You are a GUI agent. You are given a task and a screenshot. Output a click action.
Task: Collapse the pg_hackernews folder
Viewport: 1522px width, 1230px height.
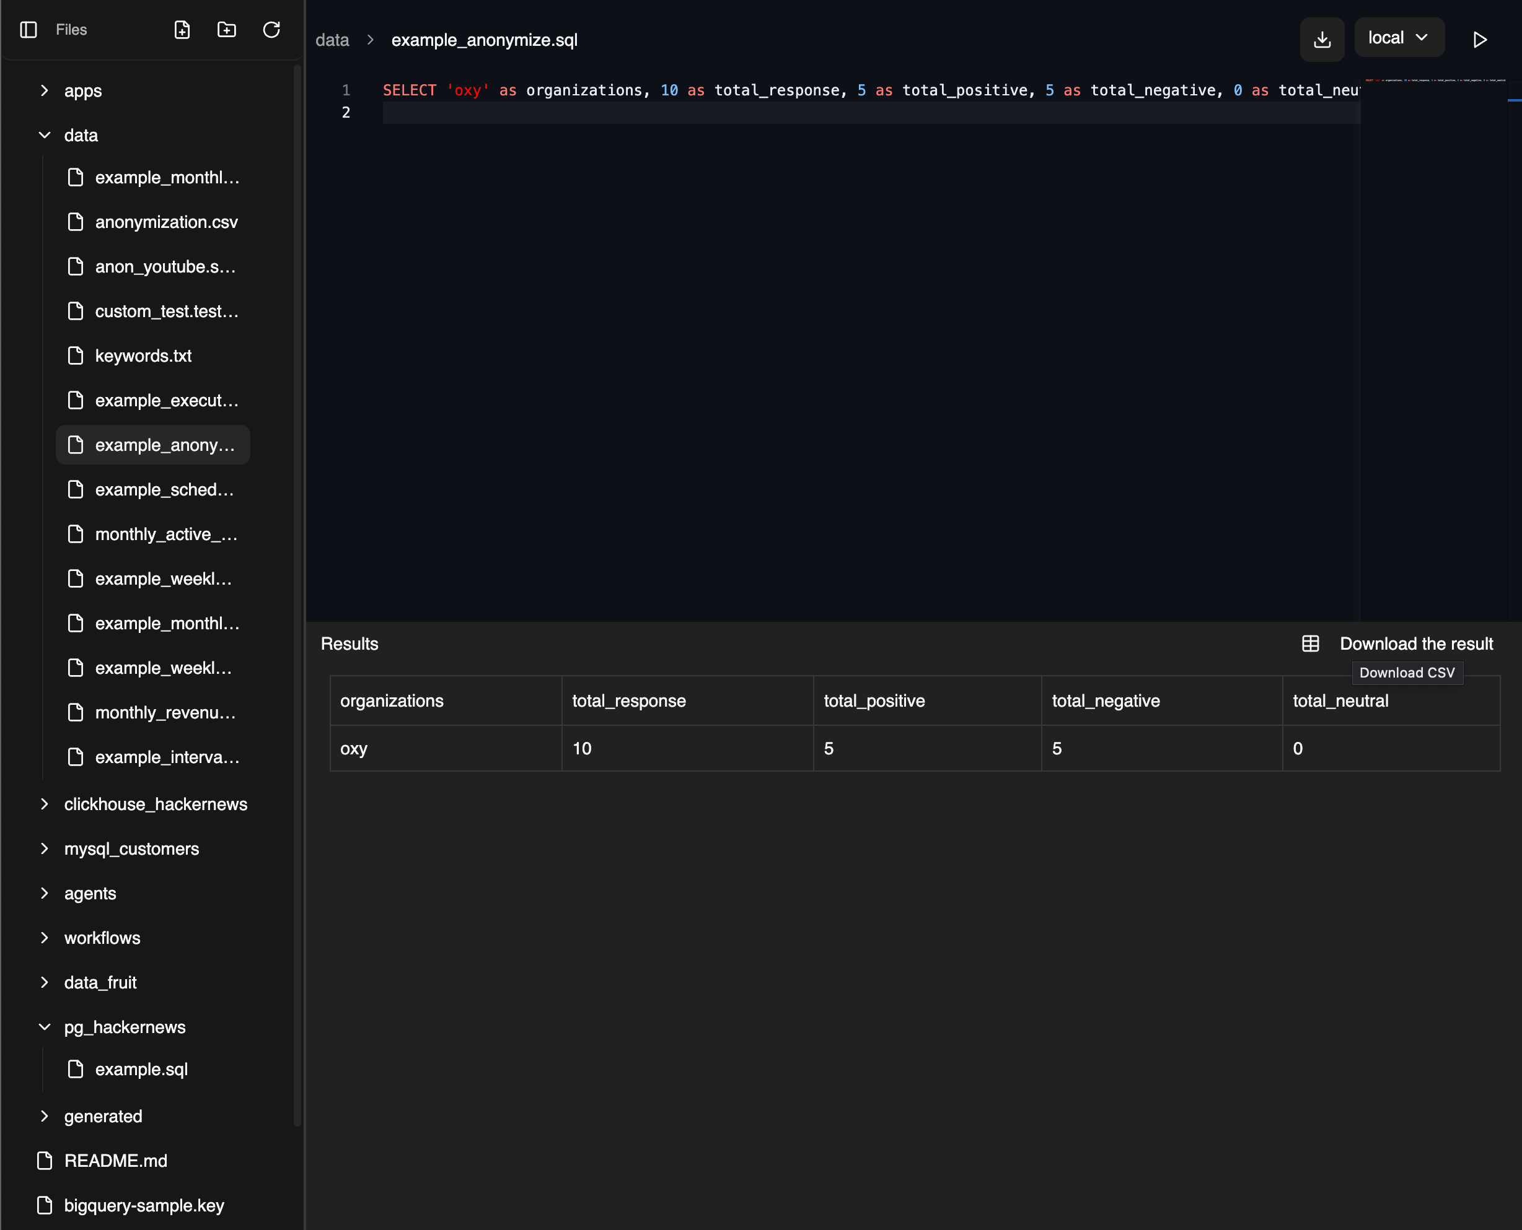coord(45,1027)
